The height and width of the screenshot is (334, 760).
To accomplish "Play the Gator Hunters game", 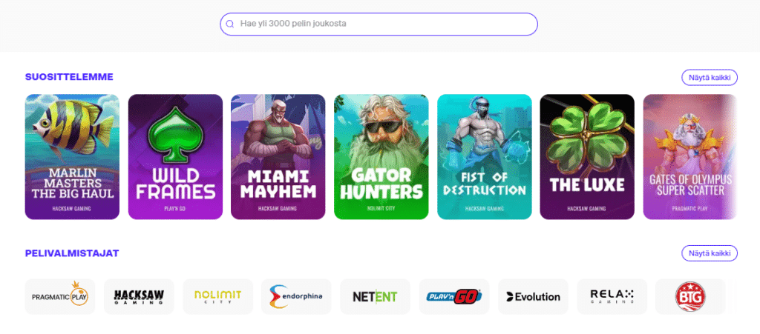I will pyautogui.click(x=381, y=157).
